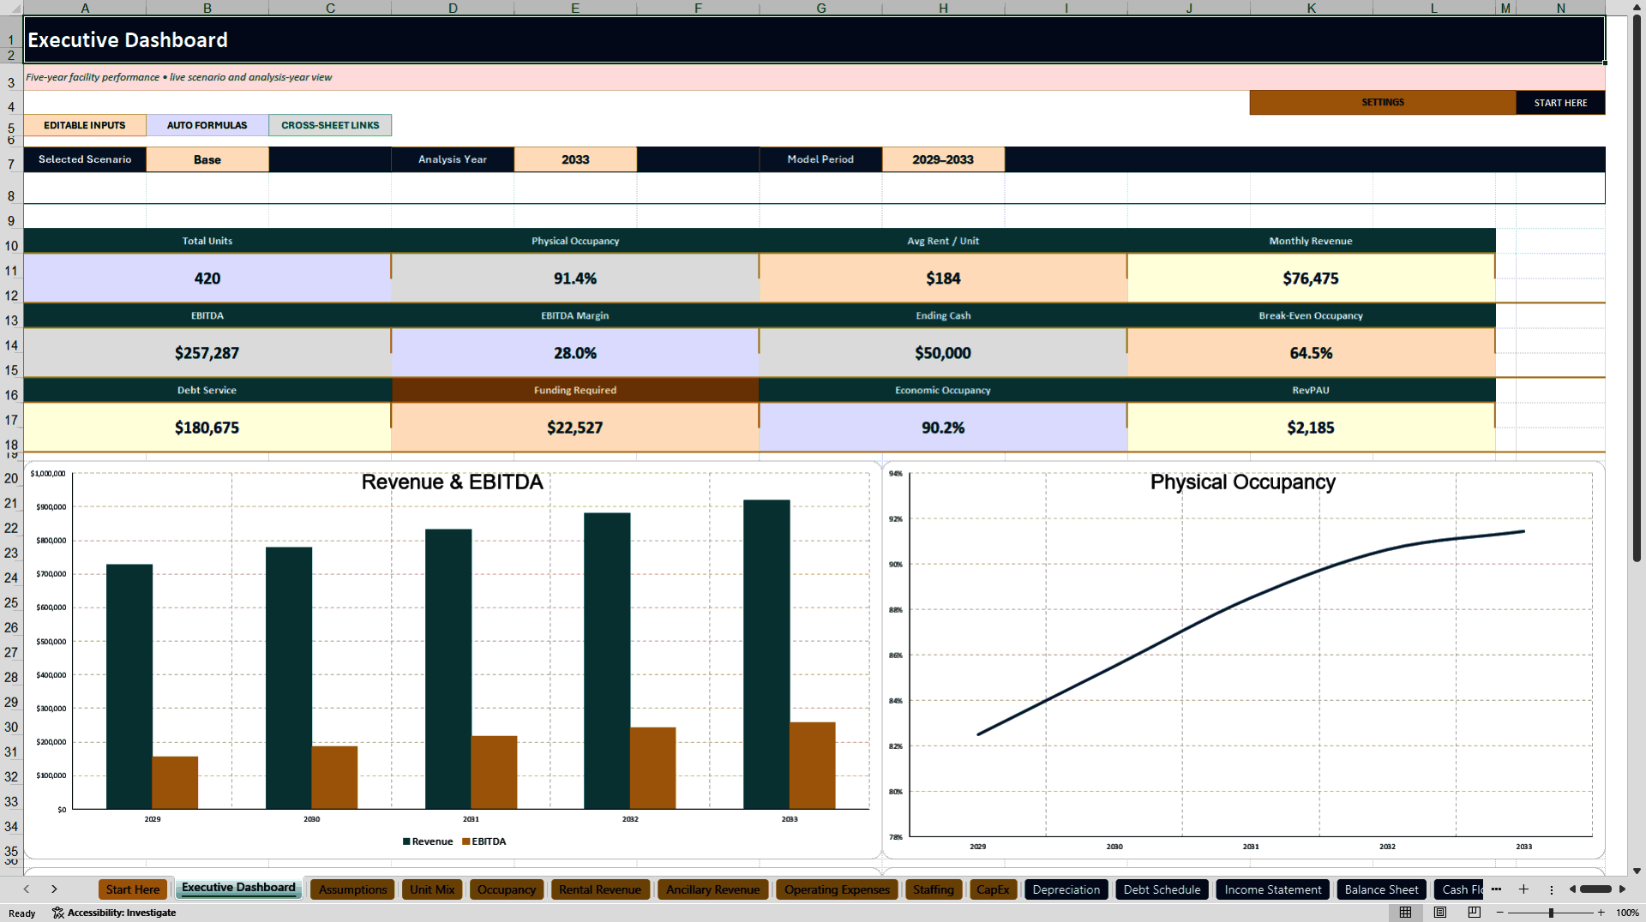Select the Base scenario input cell

coord(207,159)
